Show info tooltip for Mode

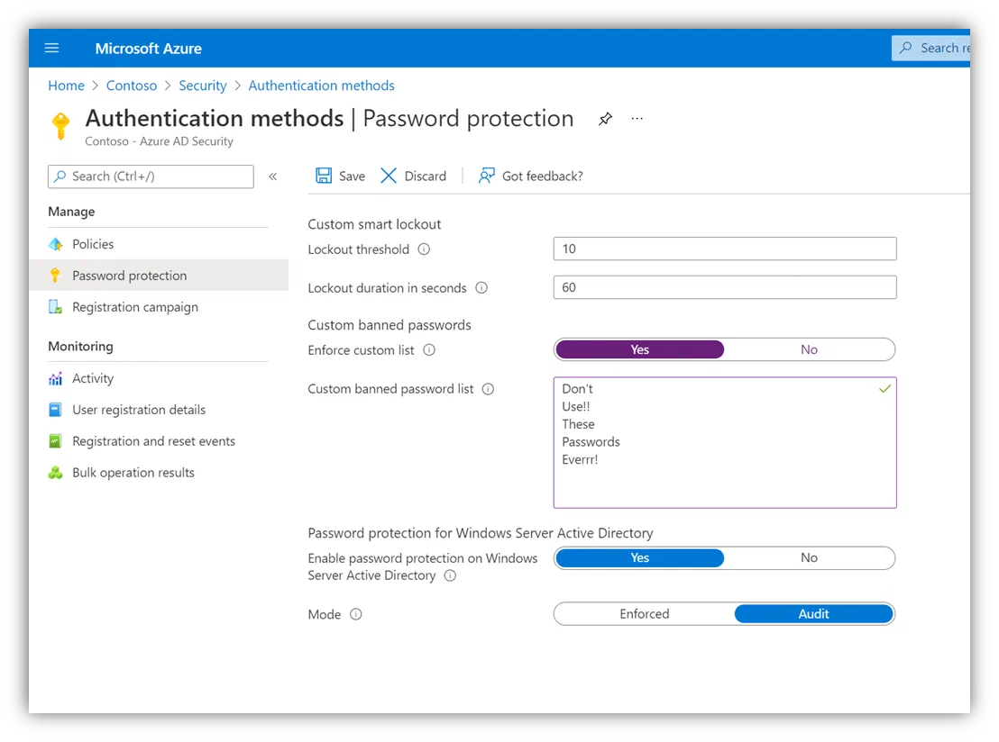tap(356, 614)
